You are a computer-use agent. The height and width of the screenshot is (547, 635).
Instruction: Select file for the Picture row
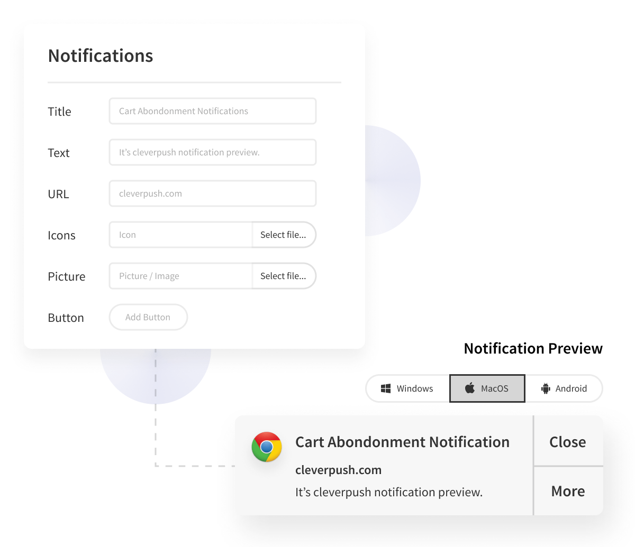(x=284, y=276)
